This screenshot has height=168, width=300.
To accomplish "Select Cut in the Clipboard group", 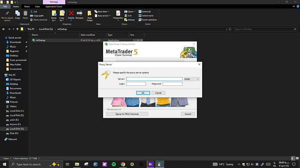I will click(33, 12).
